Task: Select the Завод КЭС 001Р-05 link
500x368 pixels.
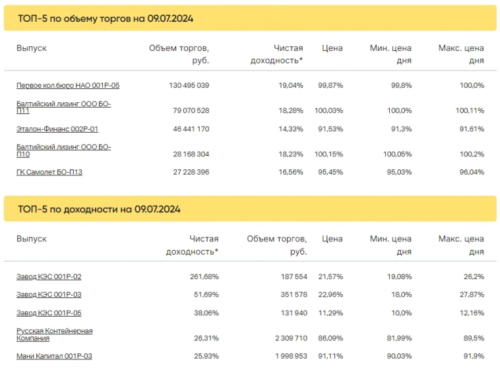Action: (49, 313)
